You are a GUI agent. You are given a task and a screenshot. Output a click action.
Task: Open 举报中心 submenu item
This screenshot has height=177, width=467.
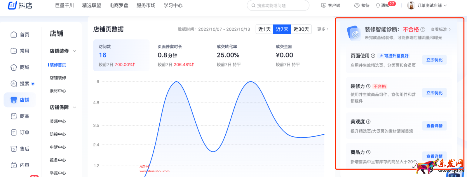tap(58, 173)
